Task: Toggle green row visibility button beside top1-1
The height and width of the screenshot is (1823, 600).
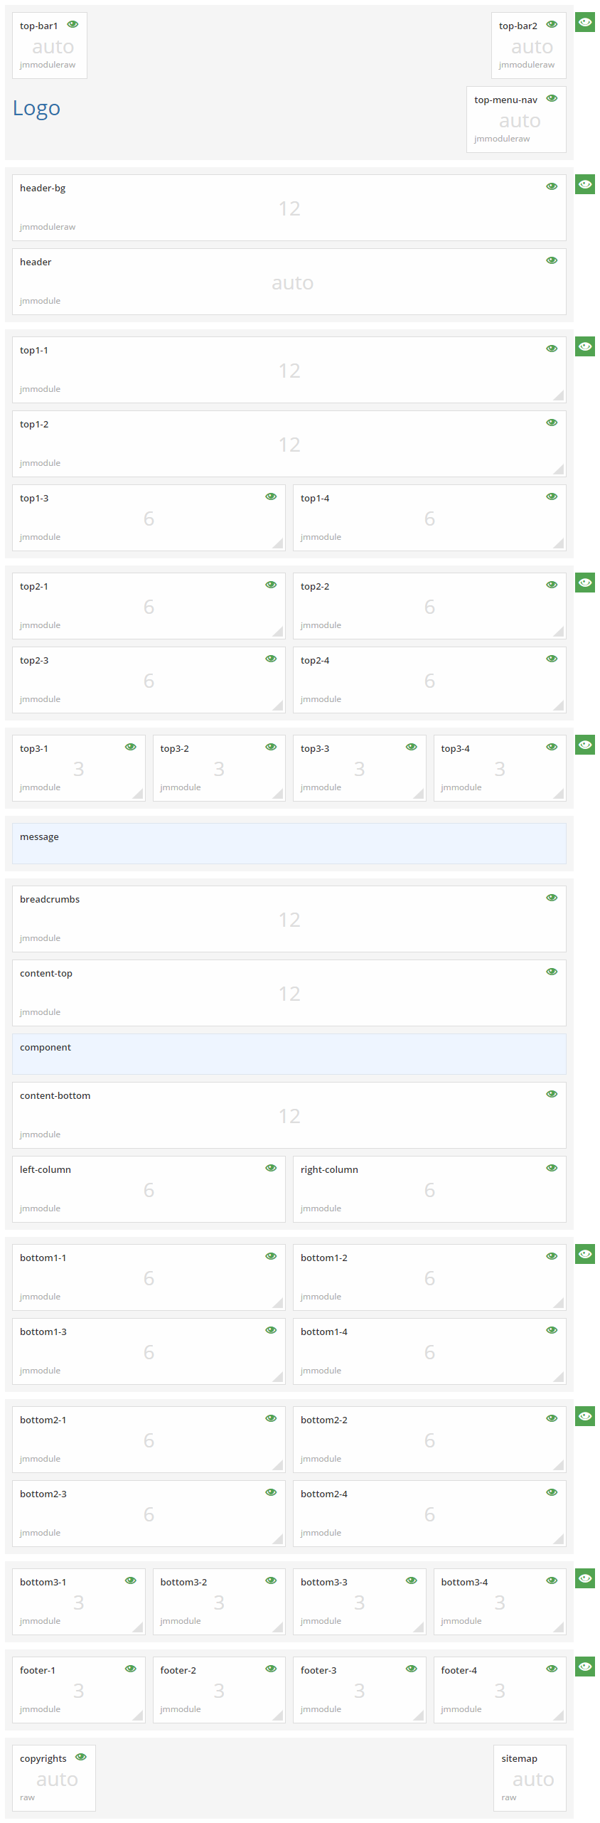Action: tap(584, 346)
